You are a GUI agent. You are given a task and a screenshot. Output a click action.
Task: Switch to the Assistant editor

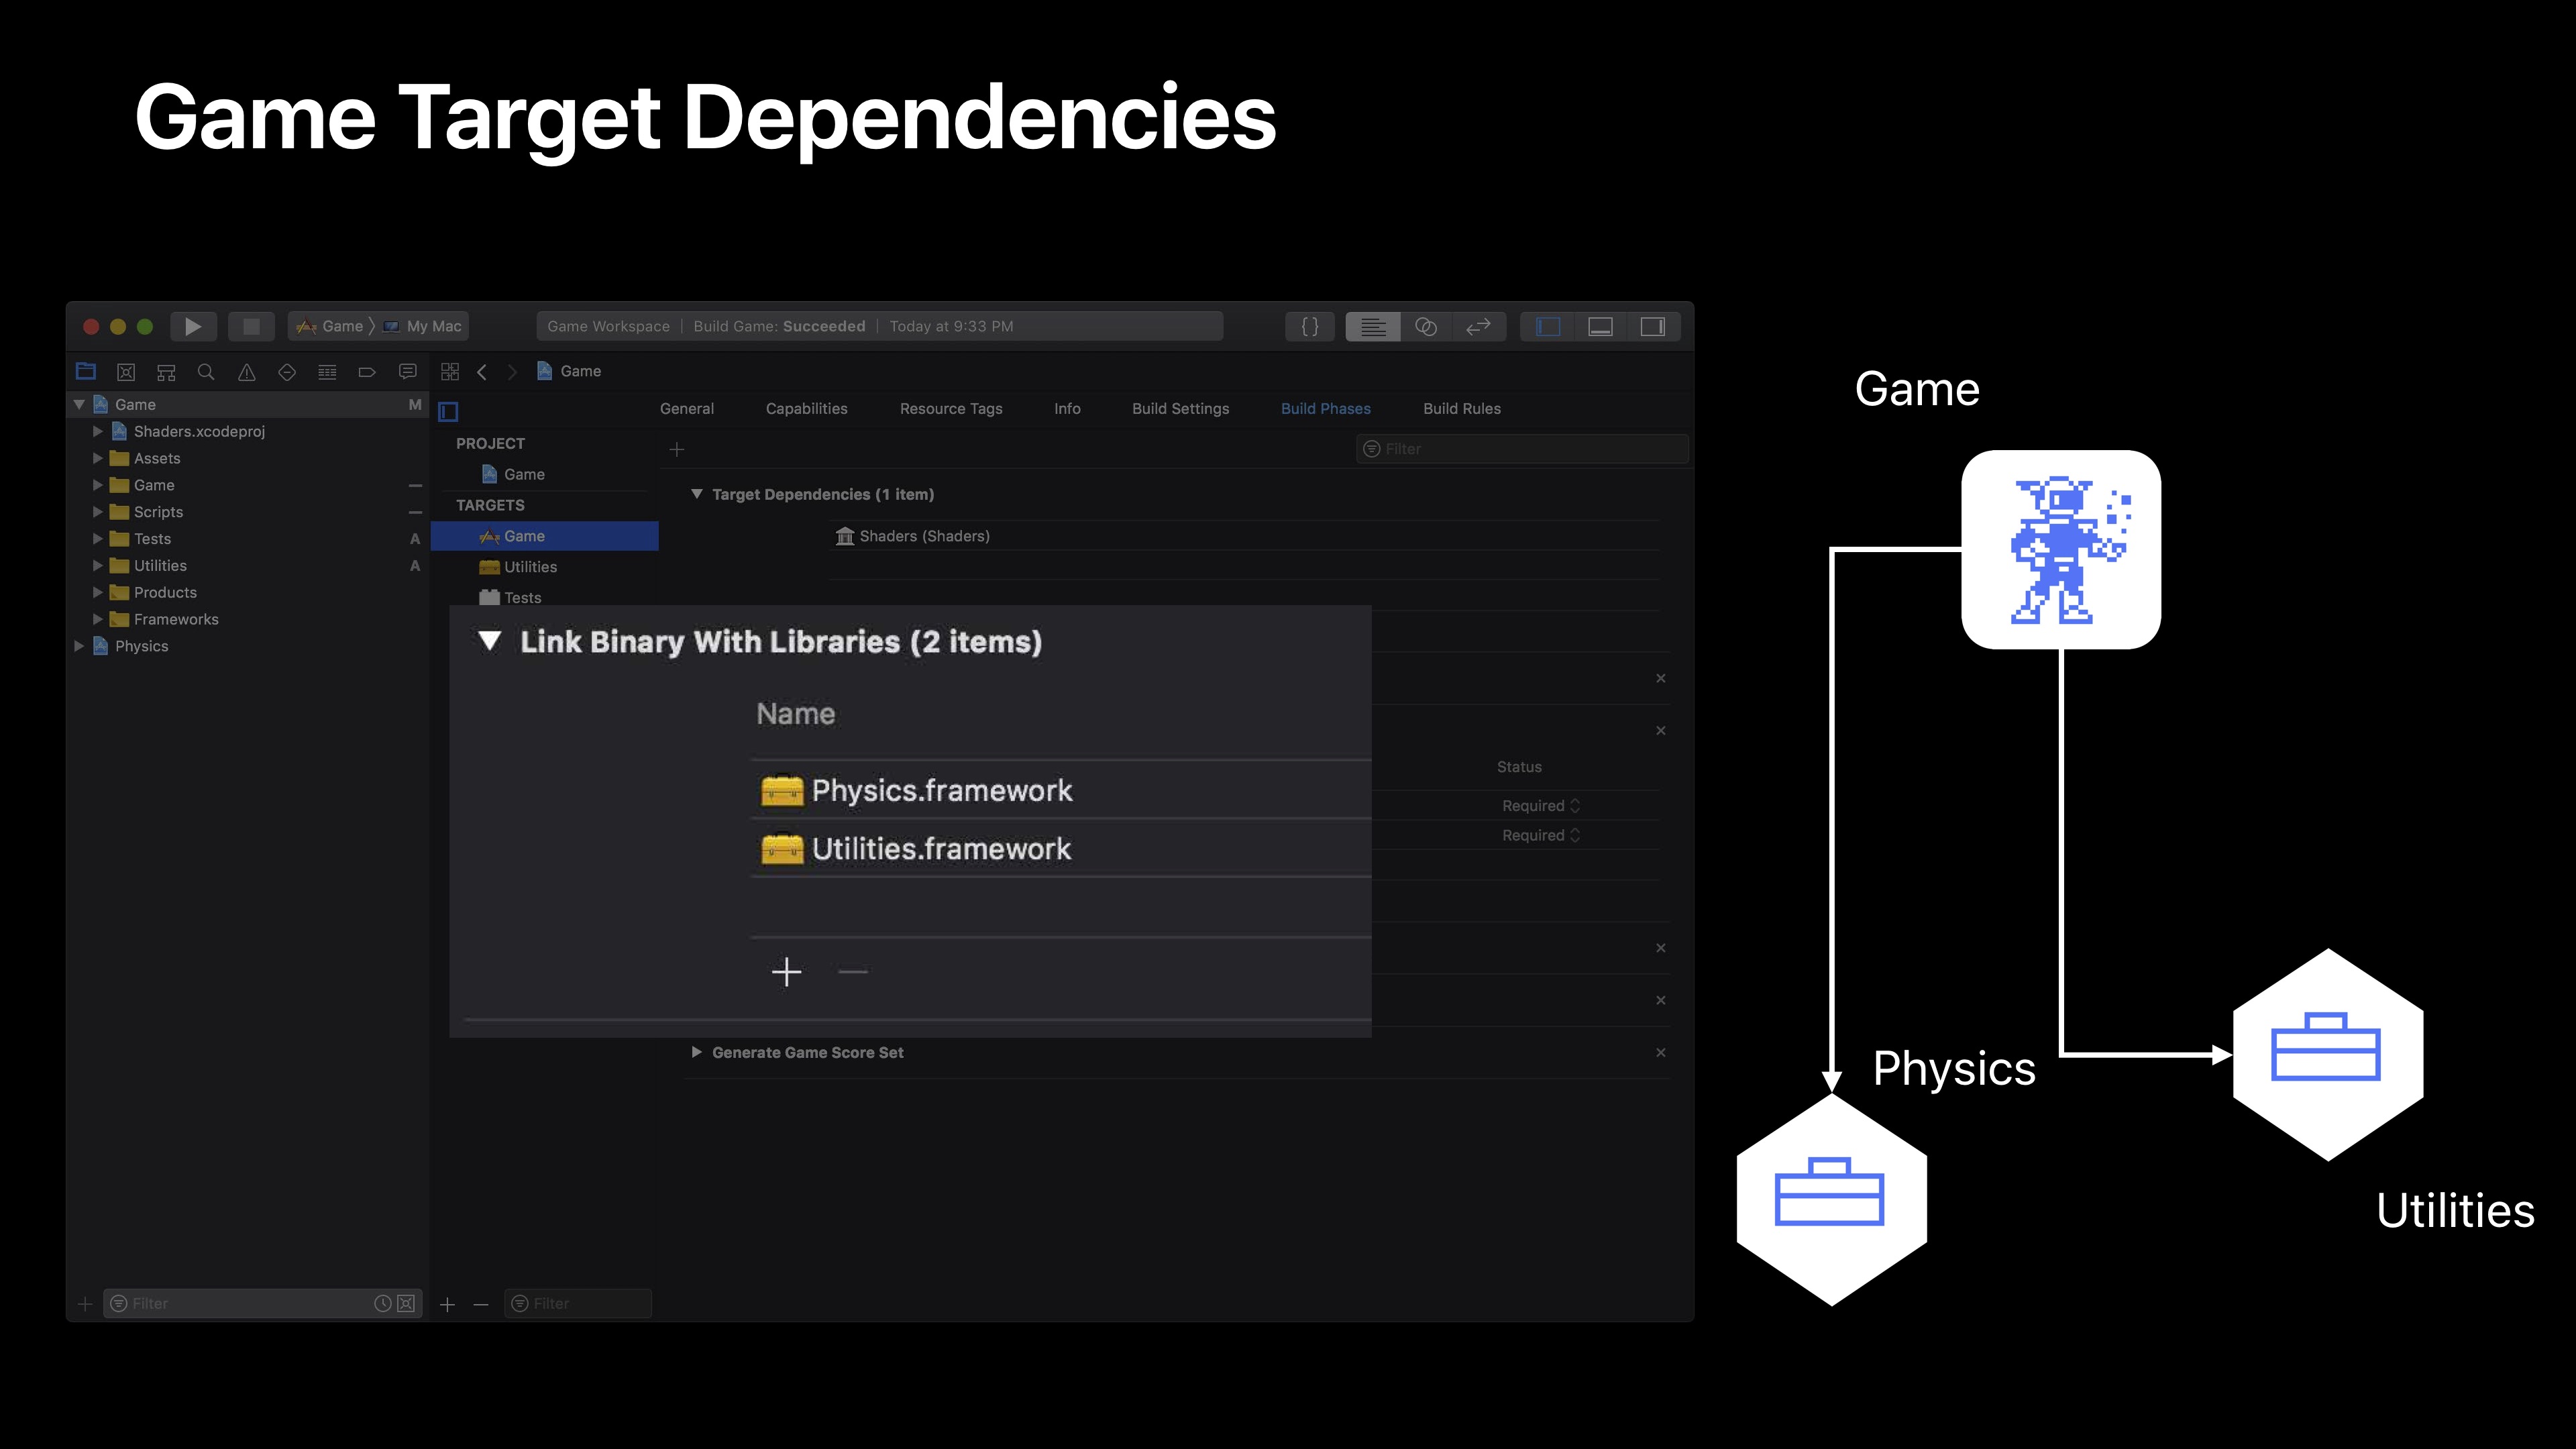coord(1426,327)
